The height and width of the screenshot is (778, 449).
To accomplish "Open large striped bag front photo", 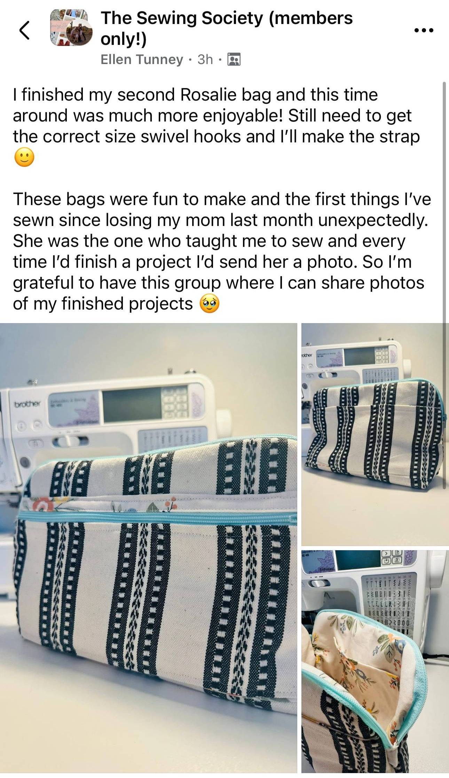I will coord(149,550).
